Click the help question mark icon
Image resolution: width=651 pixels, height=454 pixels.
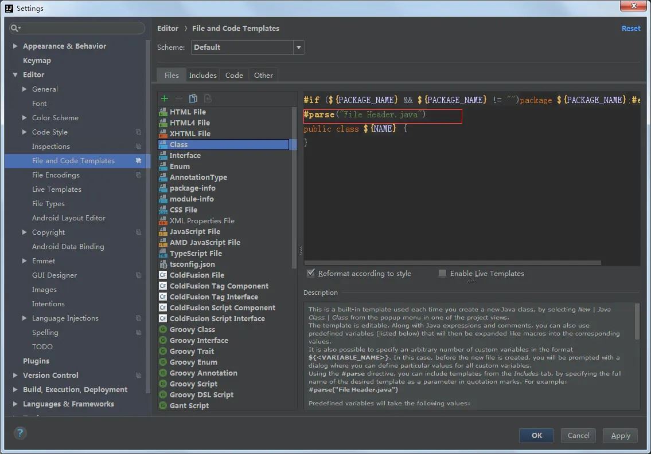coord(20,433)
